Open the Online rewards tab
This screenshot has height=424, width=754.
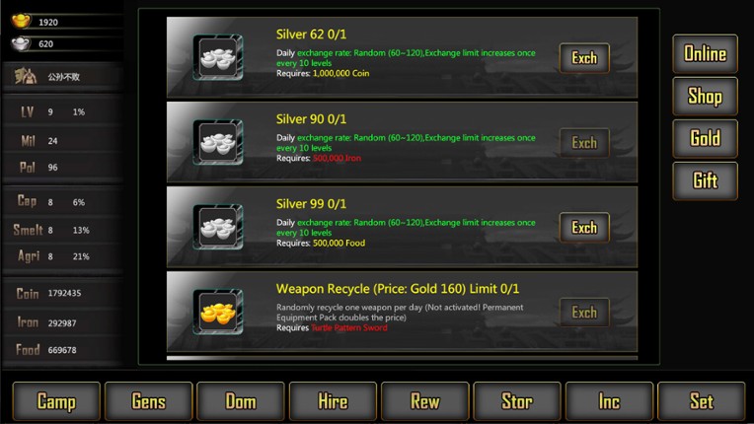point(705,53)
